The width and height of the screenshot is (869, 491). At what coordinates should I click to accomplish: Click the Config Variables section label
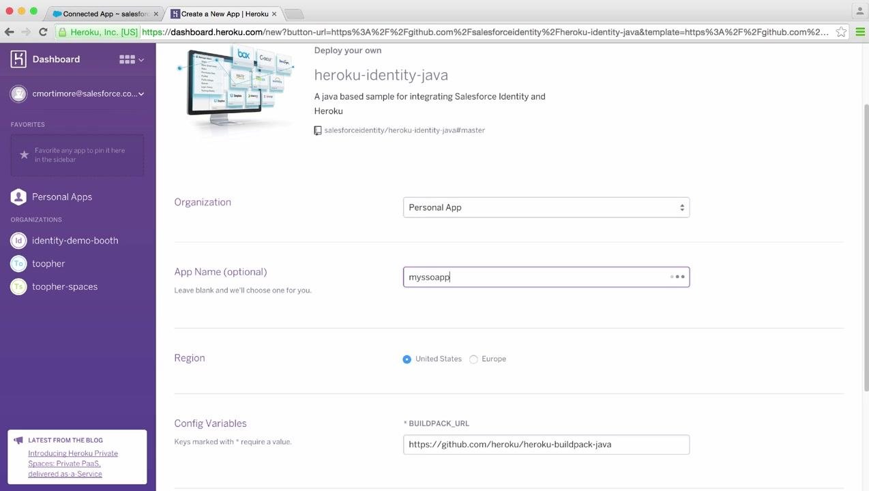pos(211,423)
